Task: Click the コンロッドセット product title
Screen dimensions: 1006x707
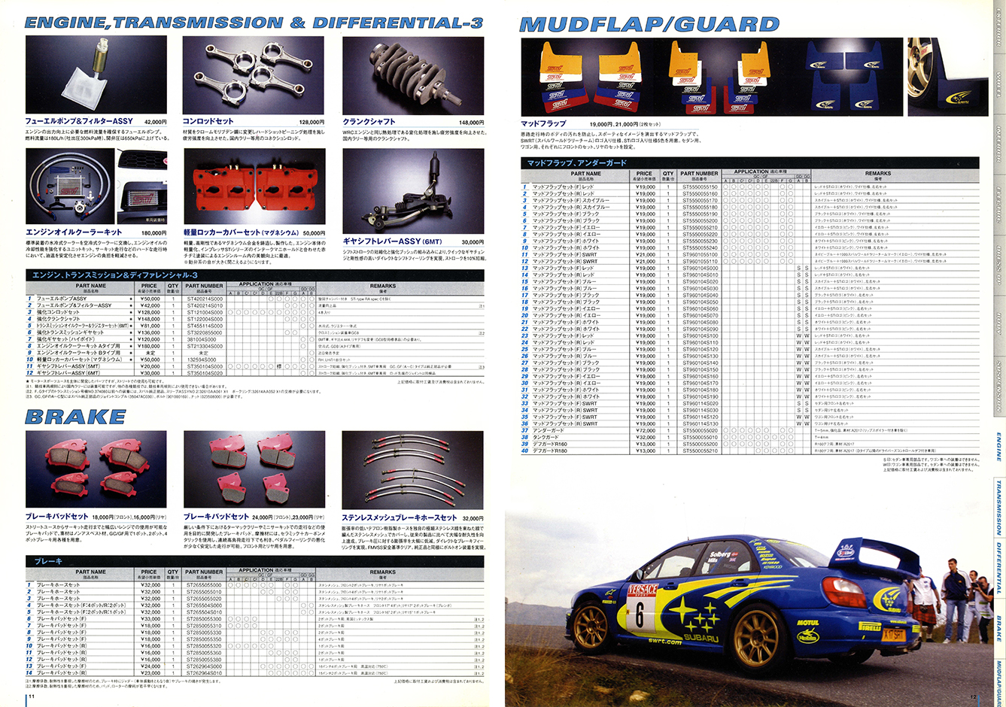Action: 208,121
